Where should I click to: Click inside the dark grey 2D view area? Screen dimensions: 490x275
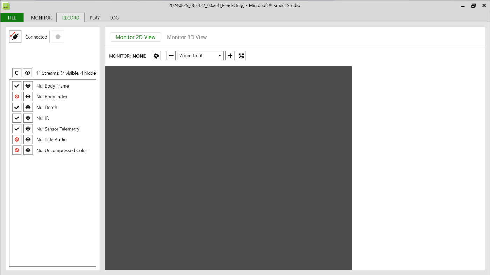point(228,168)
